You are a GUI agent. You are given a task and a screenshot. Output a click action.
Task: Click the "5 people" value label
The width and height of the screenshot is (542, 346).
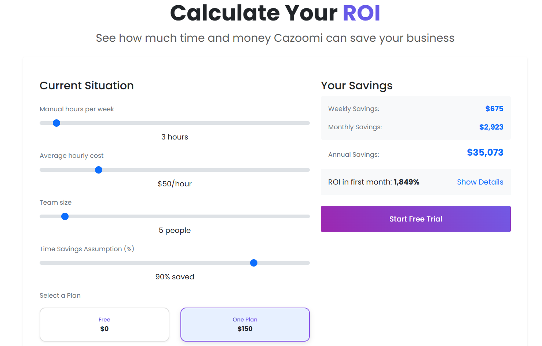click(175, 230)
